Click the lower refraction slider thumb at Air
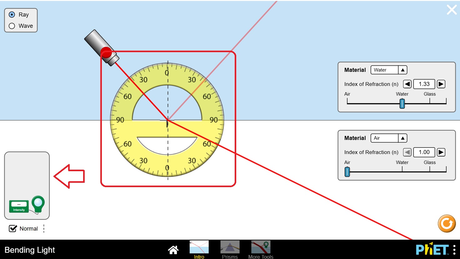460x259 pixels. pos(347,172)
